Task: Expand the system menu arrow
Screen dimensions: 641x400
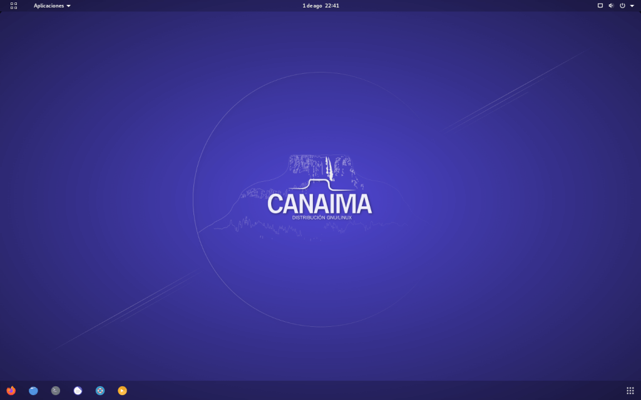Action: 632,6
